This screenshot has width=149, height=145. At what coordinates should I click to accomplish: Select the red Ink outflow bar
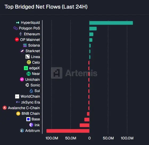click(85, 125)
